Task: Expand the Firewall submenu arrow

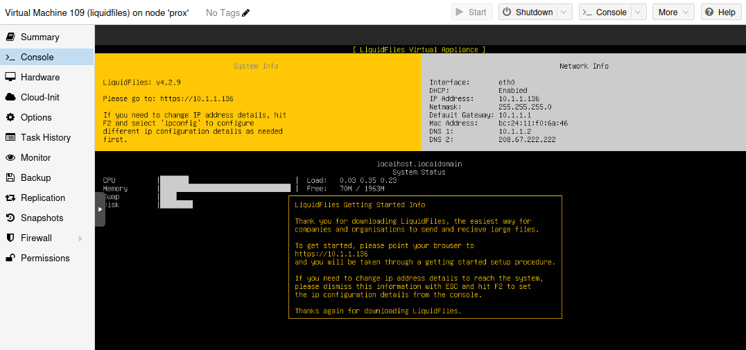Action: (80, 238)
